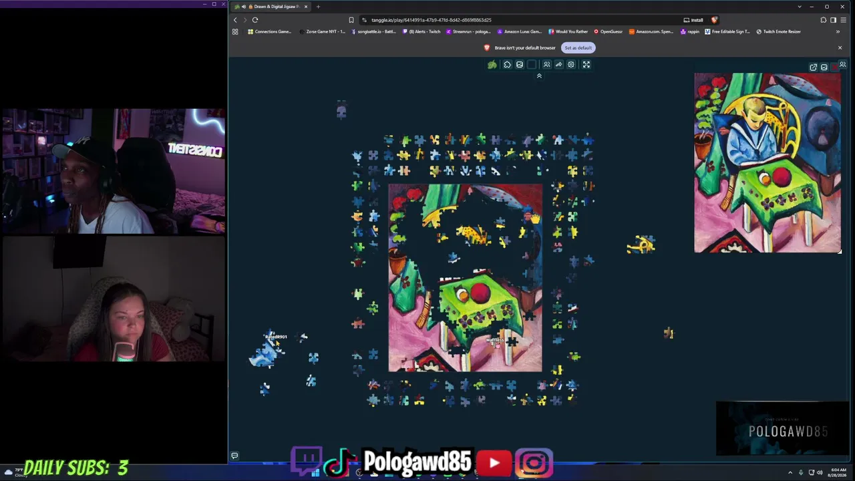
Task: Close the Drawn & Digital Jigsaw tab
Action: [x=306, y=7]
